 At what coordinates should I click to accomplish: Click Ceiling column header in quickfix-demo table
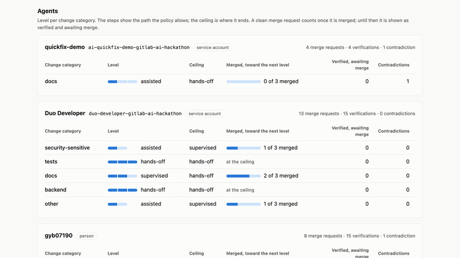pos(196,65)
